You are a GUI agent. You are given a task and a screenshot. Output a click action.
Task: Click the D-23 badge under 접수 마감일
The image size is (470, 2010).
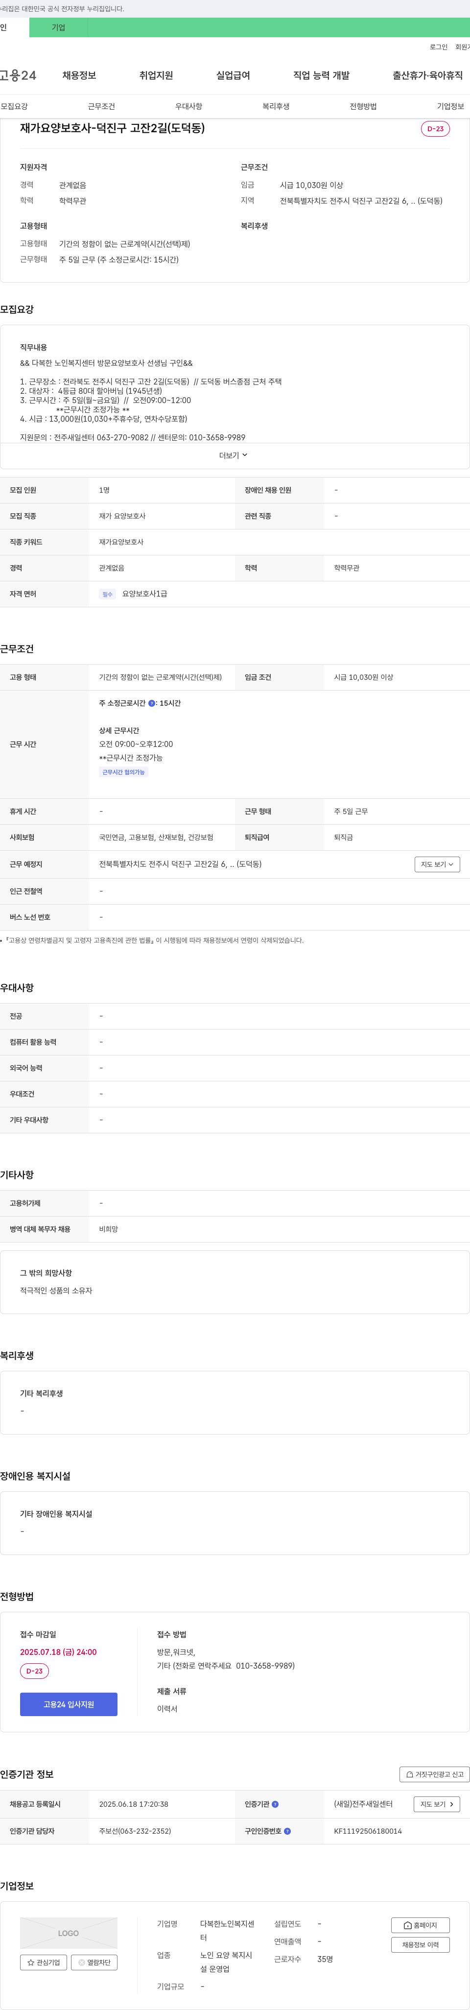[34, 1671]
